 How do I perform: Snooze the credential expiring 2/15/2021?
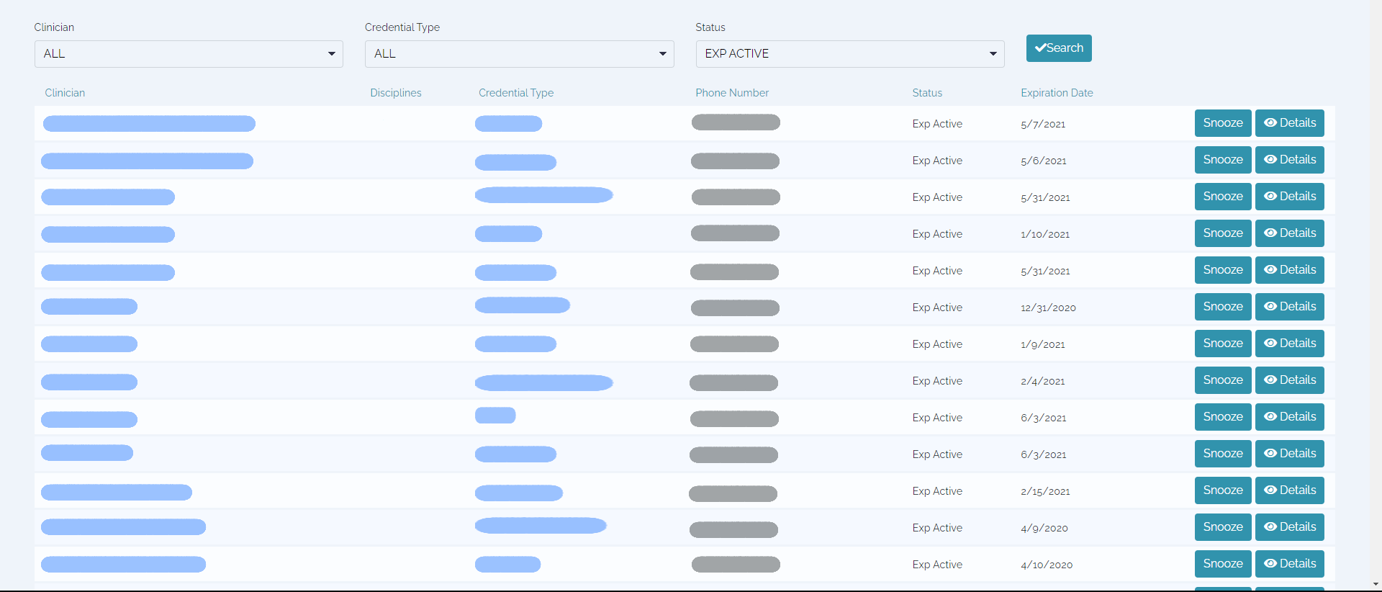1223,490
